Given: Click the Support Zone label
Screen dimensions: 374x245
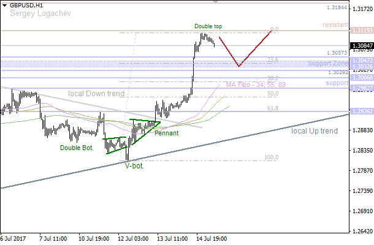Looking at the screenshot, I should tap(327, 64).
